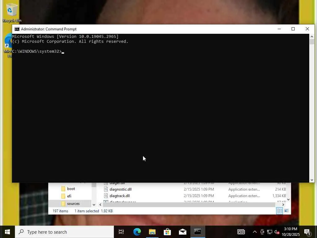Click diagtrack.dll Application extension type cell
This screenshot has width=317, height=238.
coord(244,196)
